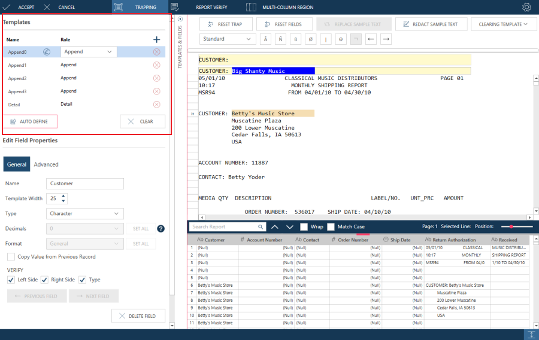Delete the Append2 template
Screen dimensions: 539x340
pyautogui.click(x=157, y=78)
